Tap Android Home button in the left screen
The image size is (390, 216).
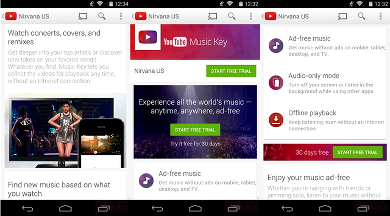tap(65, 209)
